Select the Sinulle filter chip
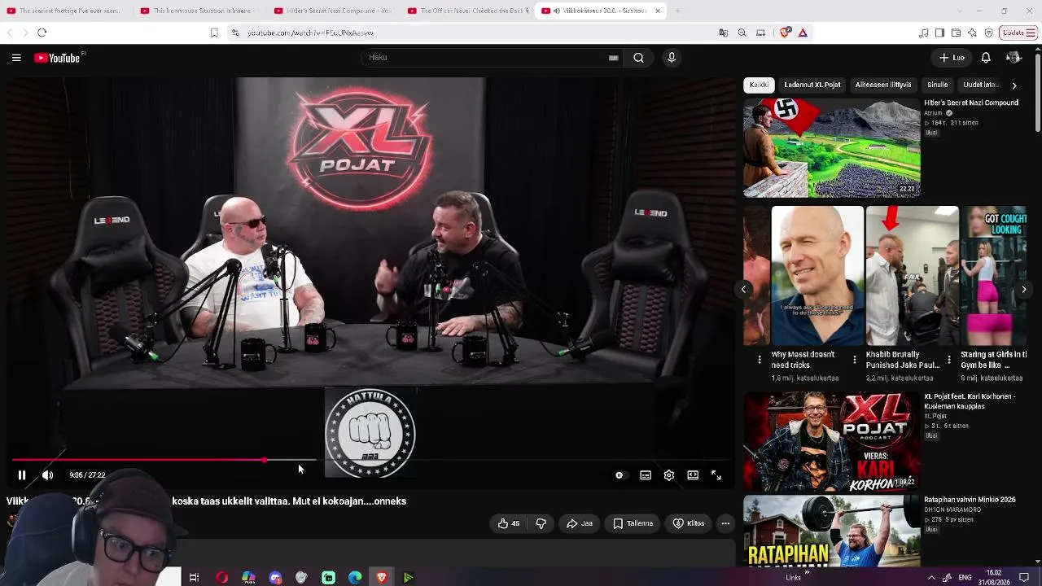The width and height of the screenshot is (1042, 586). [x=938, y=85]
